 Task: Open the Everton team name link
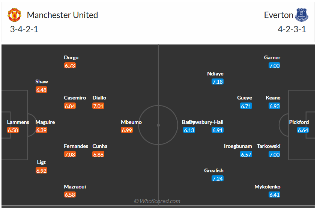(x=278, y=15)
